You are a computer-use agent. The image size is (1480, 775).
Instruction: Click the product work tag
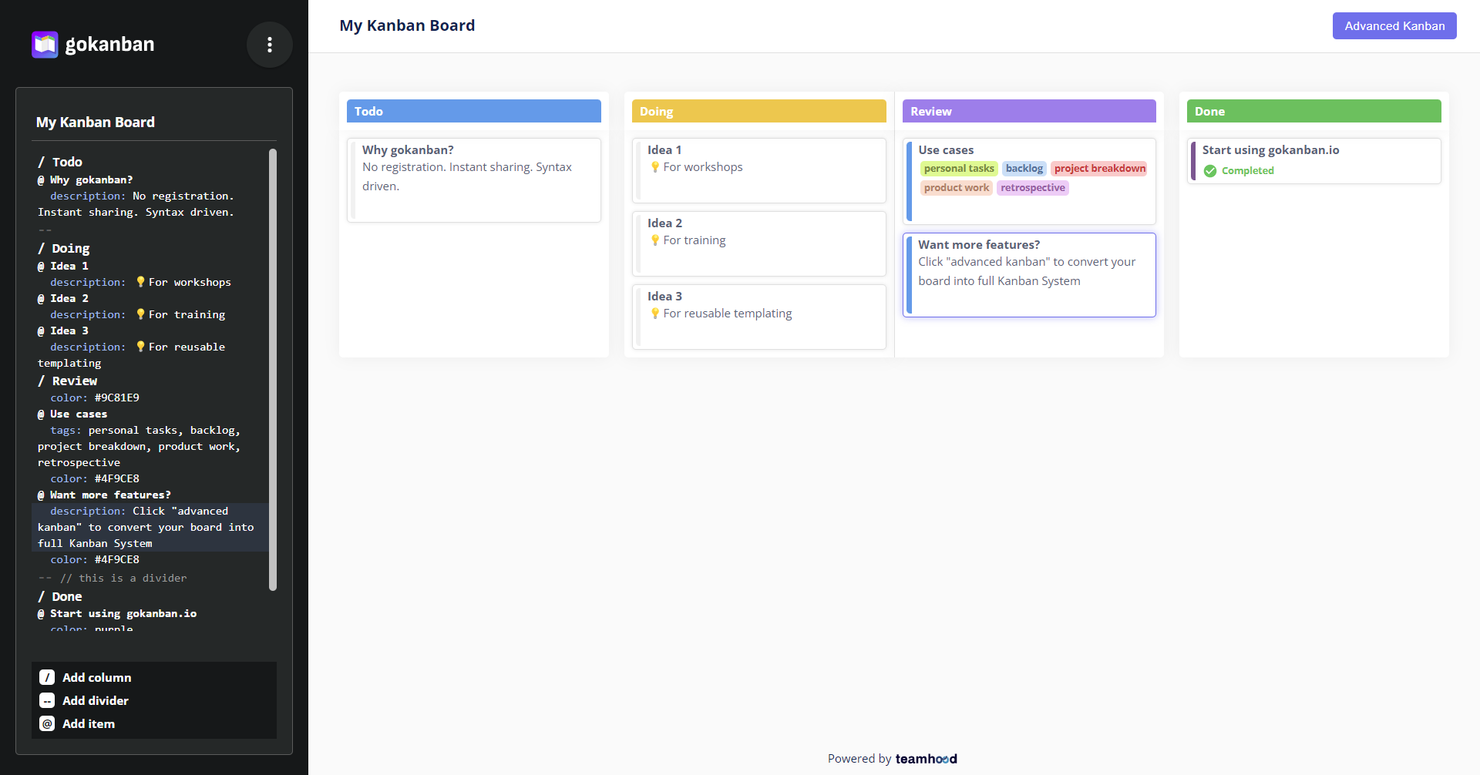tap(956, 187)
